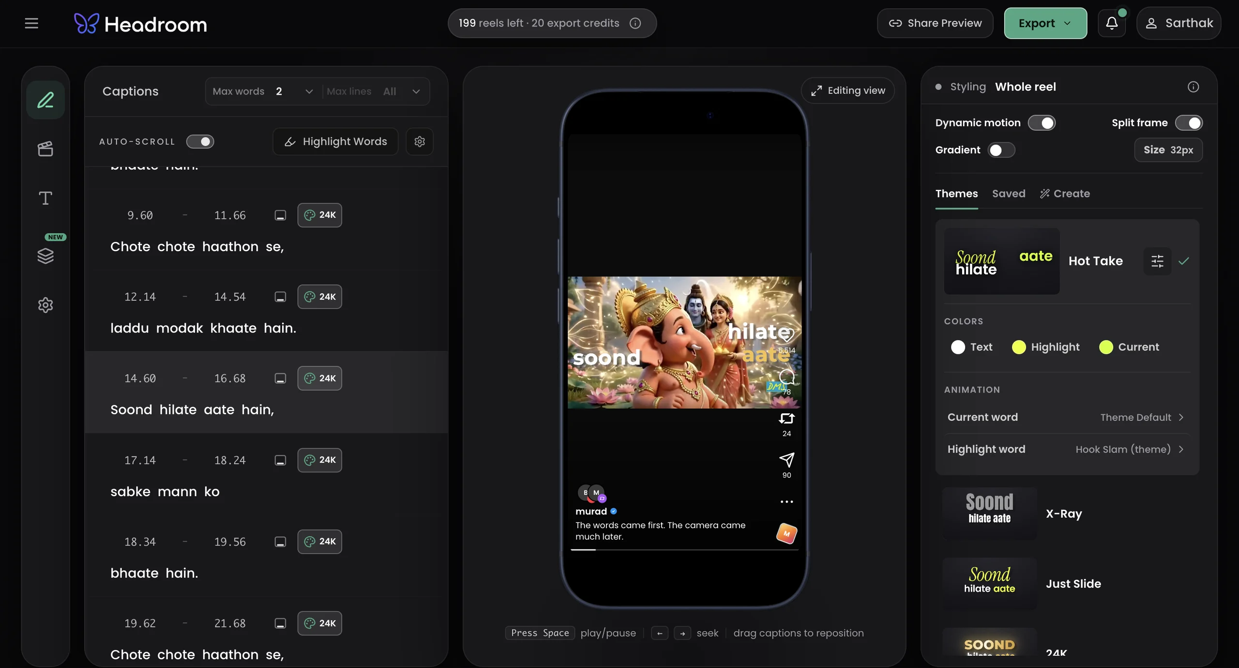Image resolution: width=1239 pixels, height=668 pixels.
Task: Click the send icon in phone preview
Action: click(787, 460)
